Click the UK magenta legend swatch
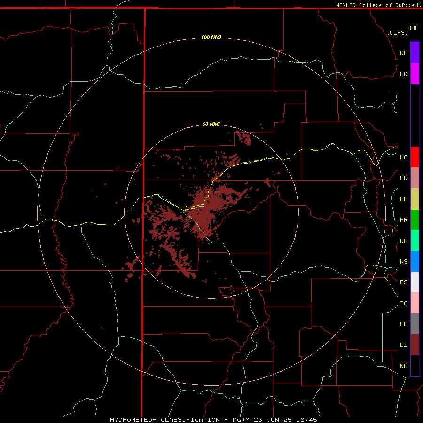Screen dimensions: 423x423 coord(415,74)
